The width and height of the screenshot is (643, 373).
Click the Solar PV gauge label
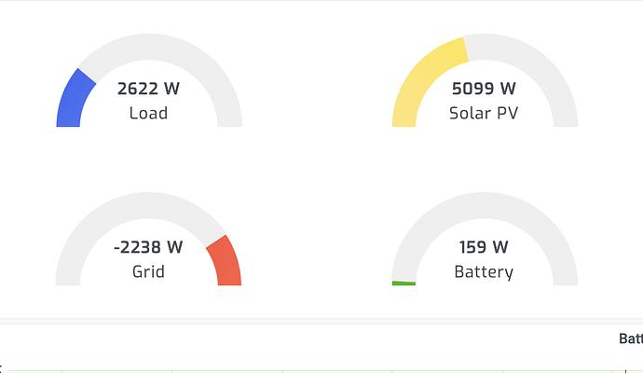484,113
